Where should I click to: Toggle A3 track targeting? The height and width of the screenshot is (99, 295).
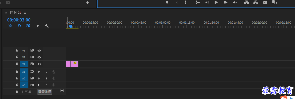(24, 85)
